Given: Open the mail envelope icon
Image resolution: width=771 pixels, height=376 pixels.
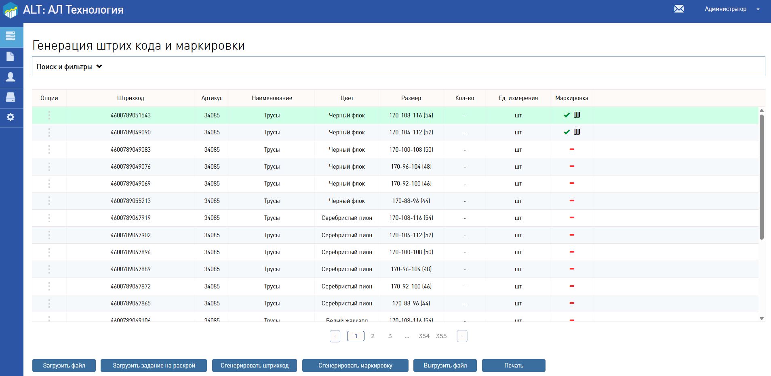Looking at the screenshot, I should pyautogui.click(x=679, y=9).
